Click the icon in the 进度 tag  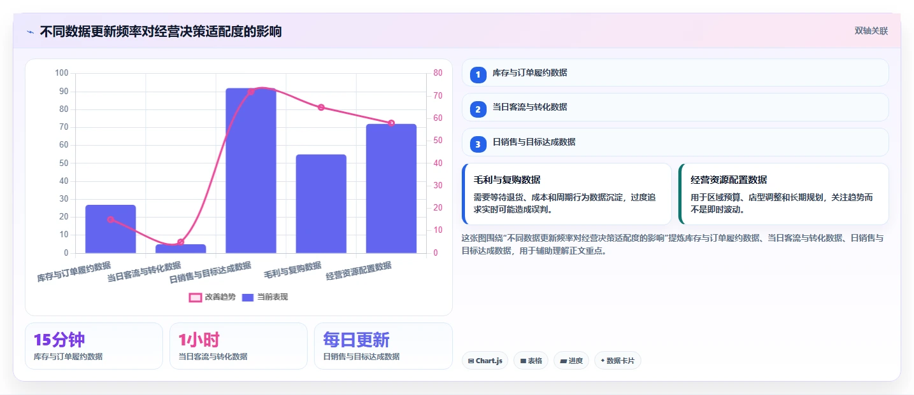click(563, 361)
